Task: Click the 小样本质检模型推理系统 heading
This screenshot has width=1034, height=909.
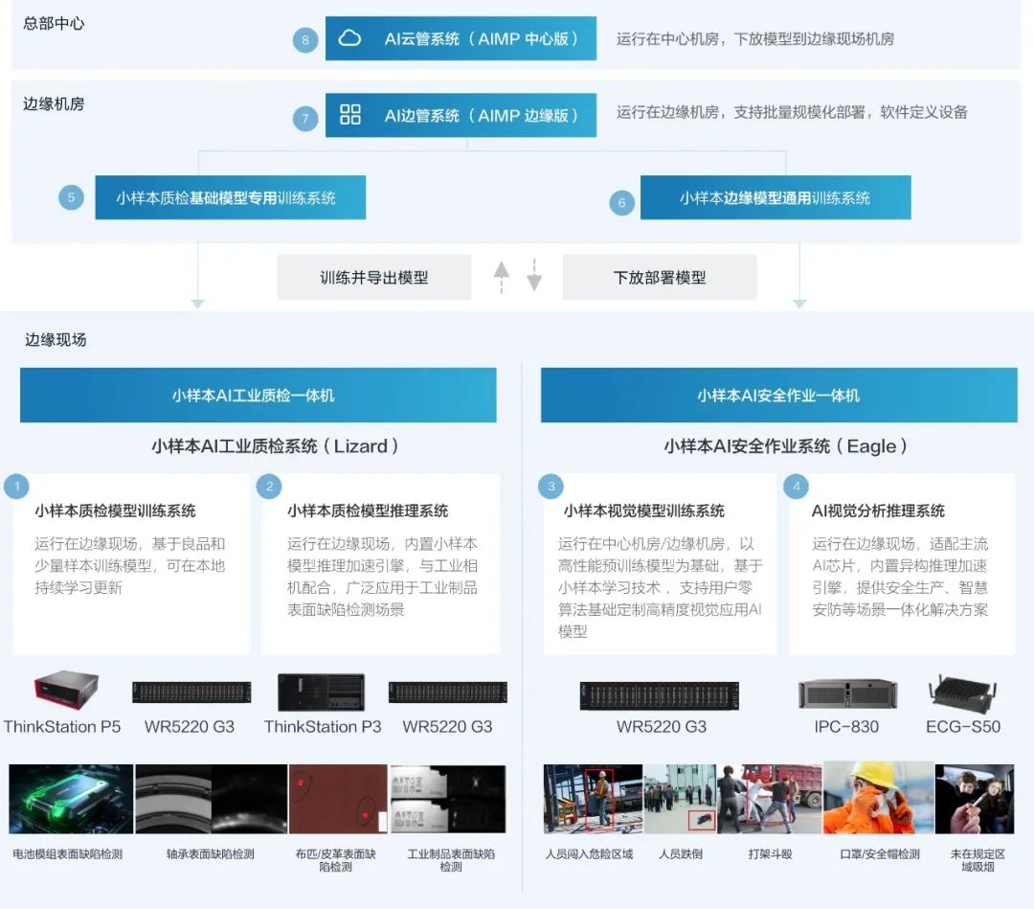Action: (x=368, y=511)
